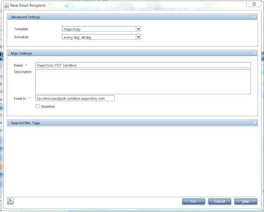
Task: Click the Advanced Settings header title
Action: [x=26, y=17]
